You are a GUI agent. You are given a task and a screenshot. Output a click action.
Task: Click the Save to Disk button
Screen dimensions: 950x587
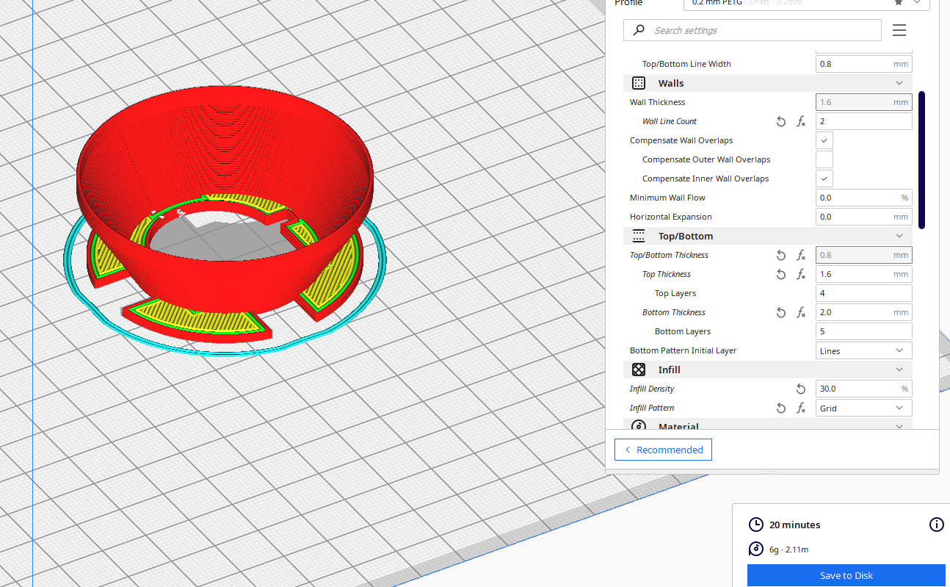(x=846, y=575)
